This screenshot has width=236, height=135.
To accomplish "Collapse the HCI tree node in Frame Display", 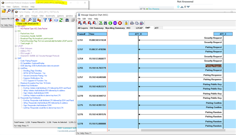I will pos(16,31).
